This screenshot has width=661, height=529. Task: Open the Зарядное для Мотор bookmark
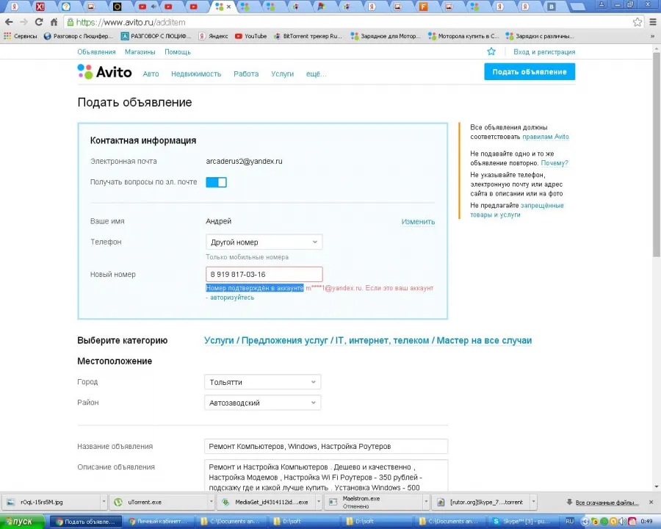pos(386,36)
